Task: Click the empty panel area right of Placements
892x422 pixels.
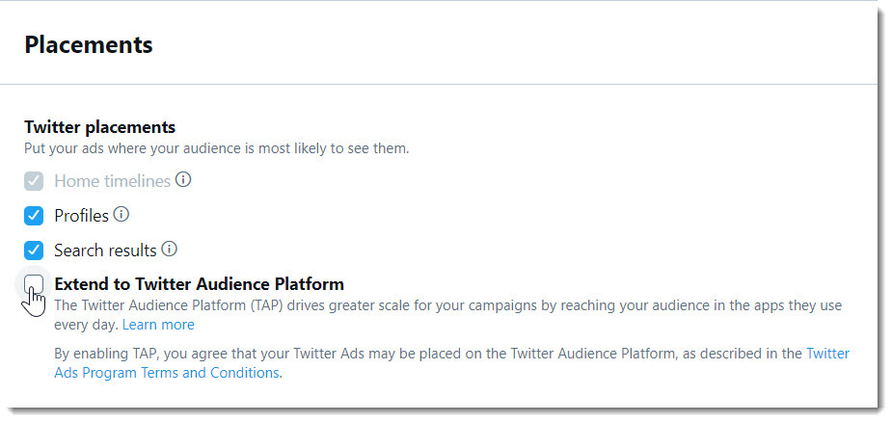Action: coord(512,44)
